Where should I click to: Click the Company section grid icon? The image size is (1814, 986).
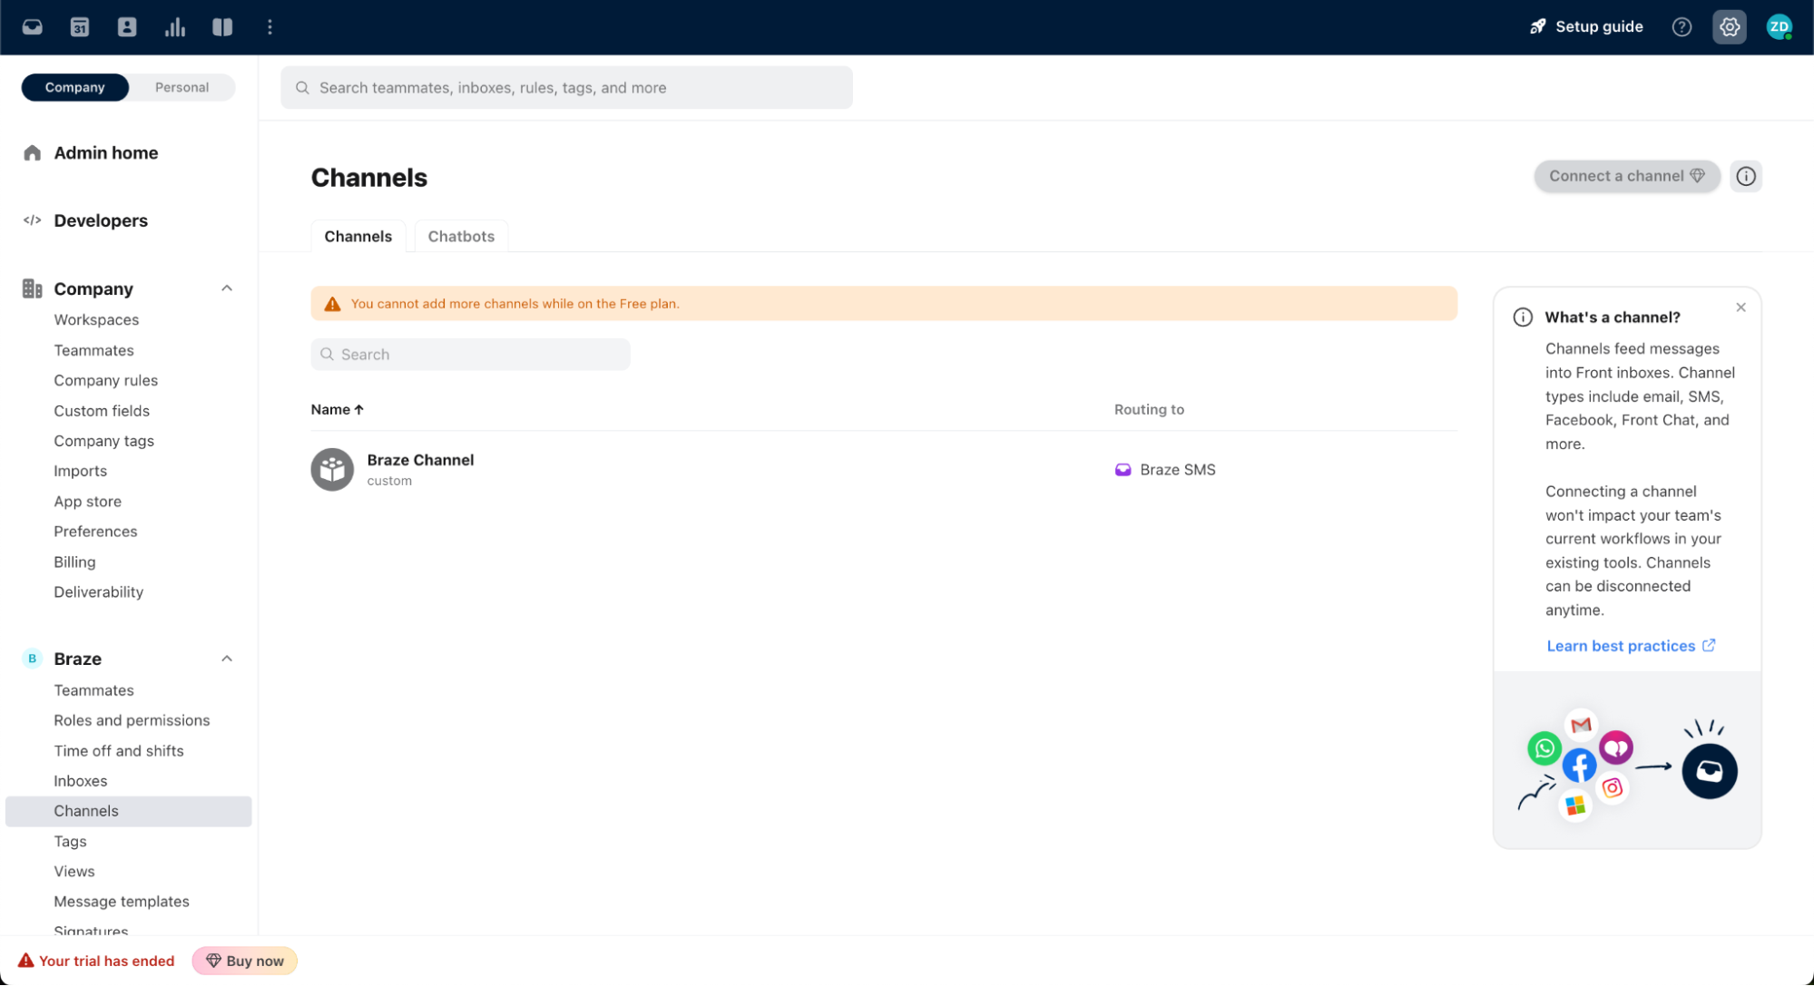(x=32, y=288)
